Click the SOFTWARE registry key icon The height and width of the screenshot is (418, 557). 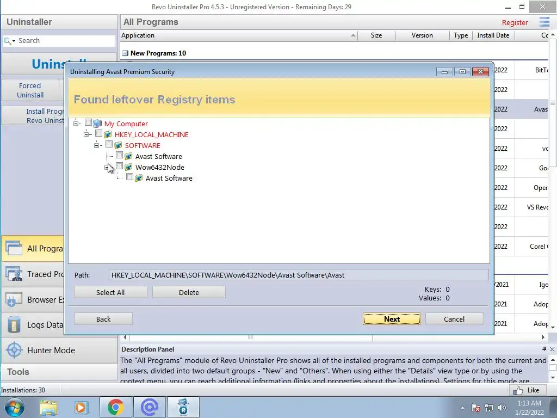(x=118, y=145)
